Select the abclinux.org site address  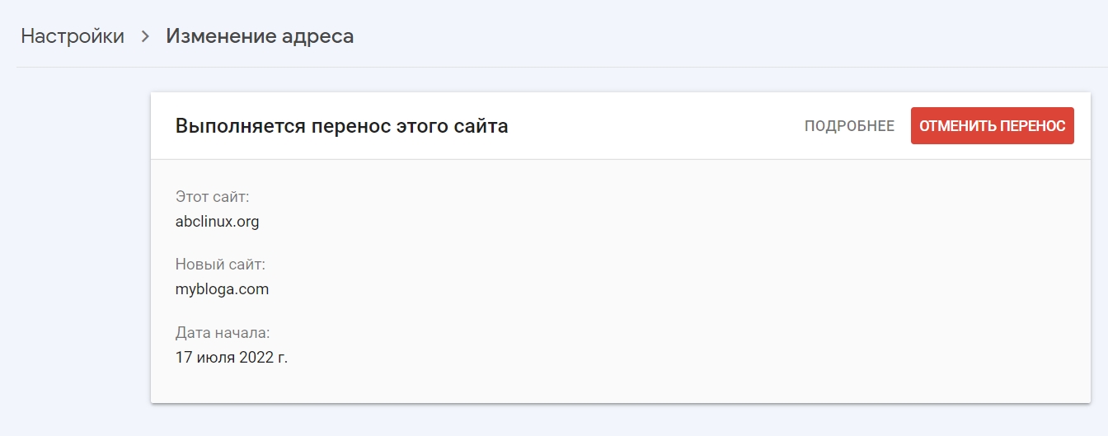click(x=218, y=221)
